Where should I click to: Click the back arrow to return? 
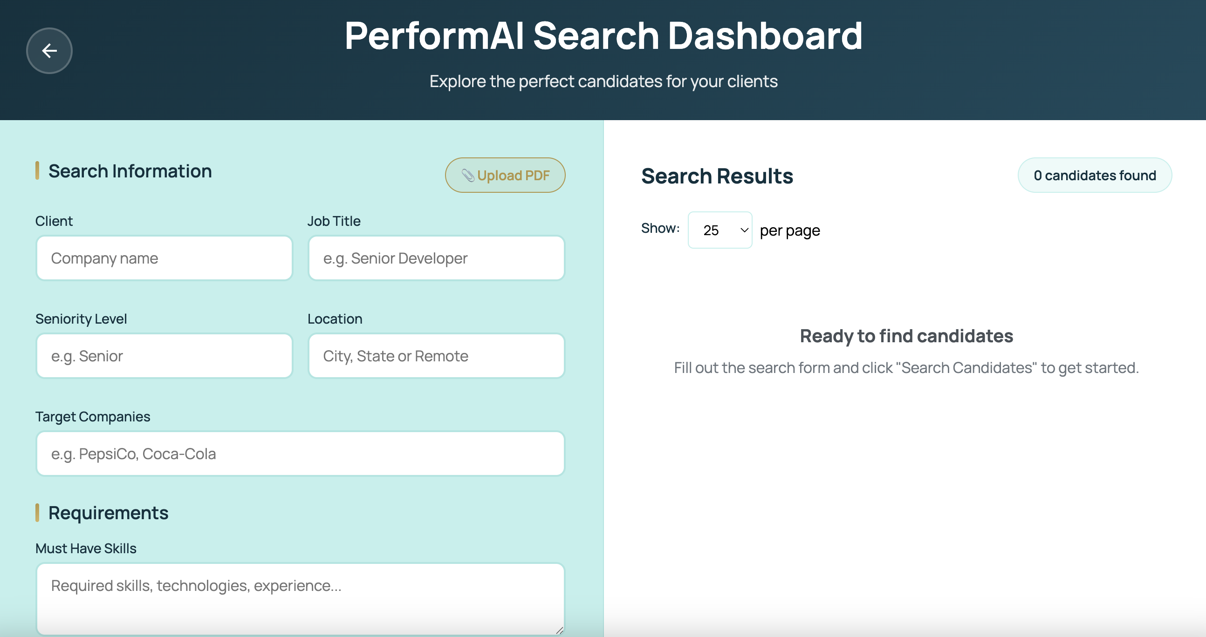click(48, 50)
